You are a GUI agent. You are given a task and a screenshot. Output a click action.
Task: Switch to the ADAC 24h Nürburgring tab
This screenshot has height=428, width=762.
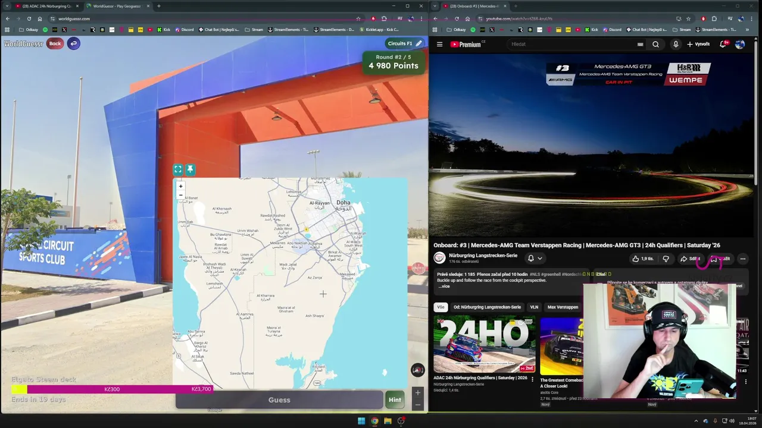[x=46, y=6]
